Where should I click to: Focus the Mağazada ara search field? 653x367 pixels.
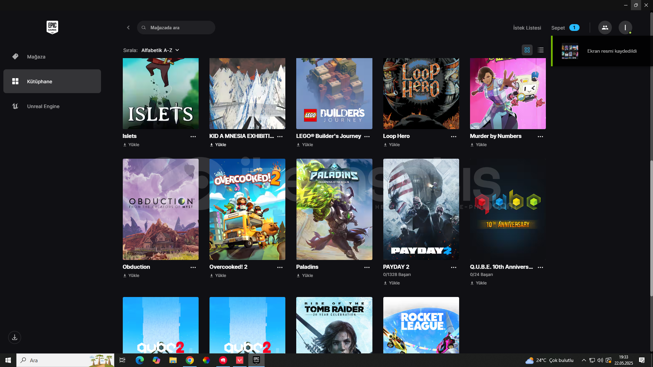176,28
